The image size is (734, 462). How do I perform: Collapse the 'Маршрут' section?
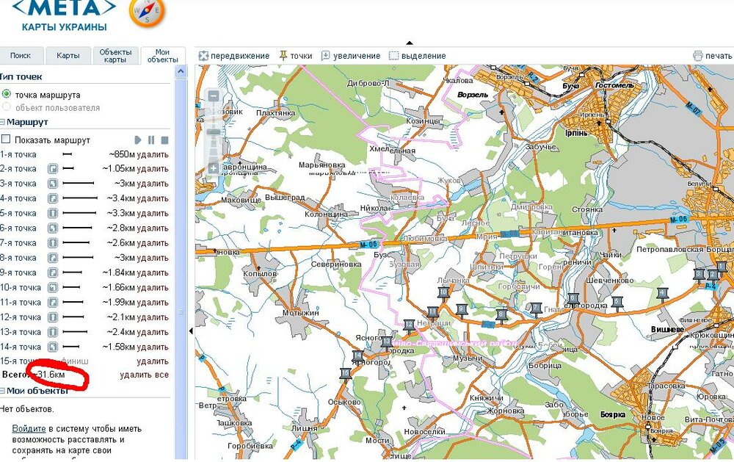[3, 122]
